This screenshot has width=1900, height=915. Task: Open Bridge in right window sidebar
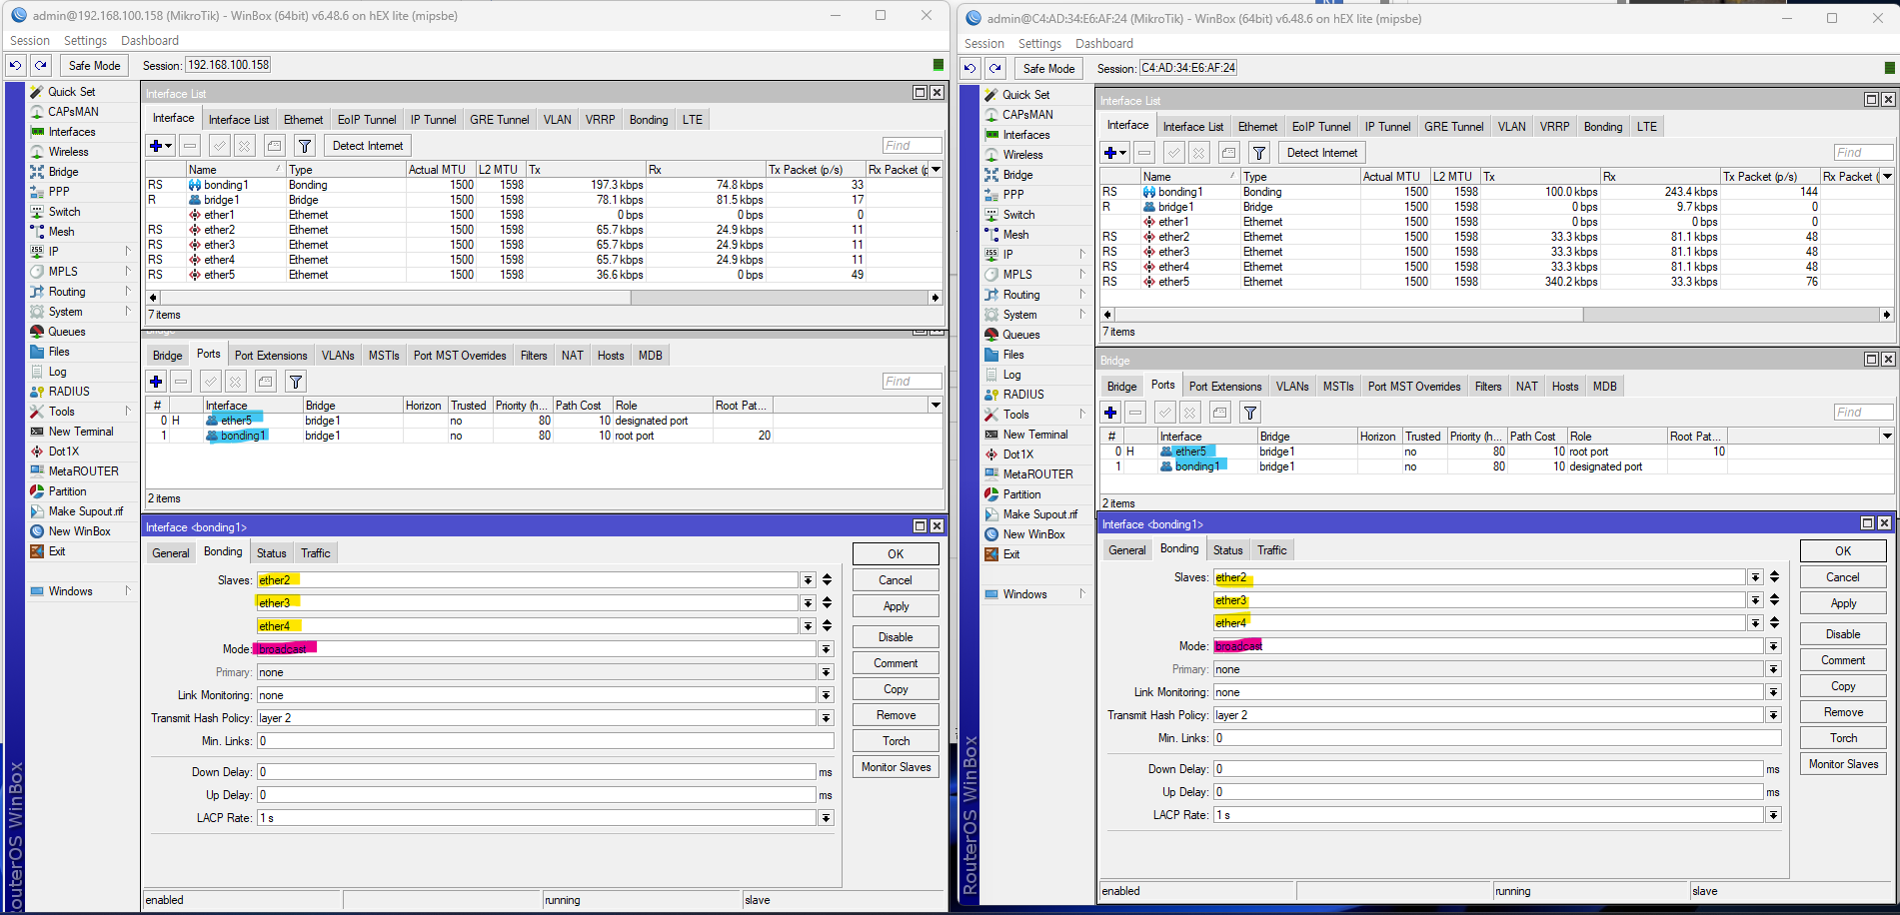pos(1017,175)
